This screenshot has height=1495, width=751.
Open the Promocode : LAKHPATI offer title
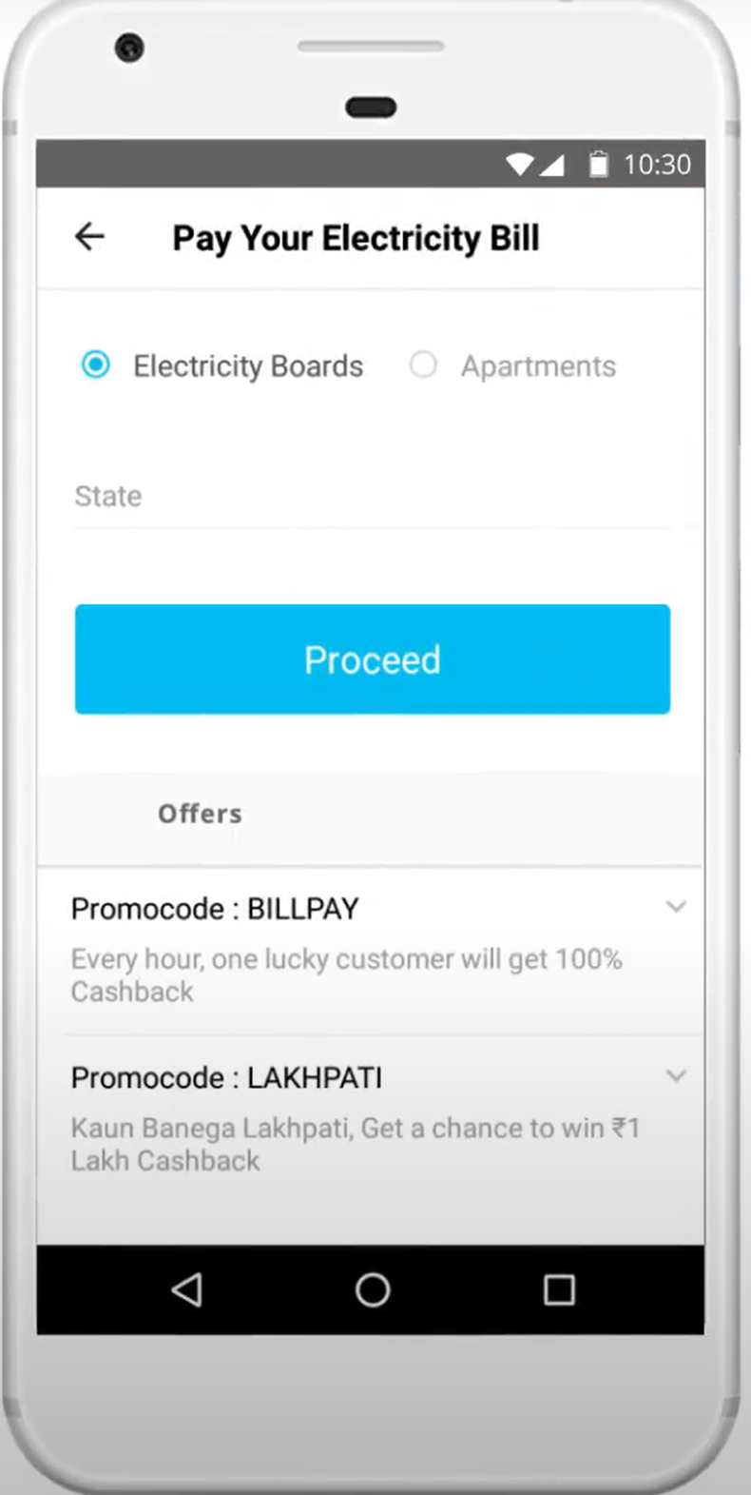(226, 1077)
